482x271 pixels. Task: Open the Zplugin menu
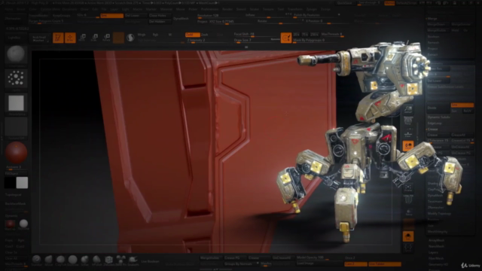311,9
